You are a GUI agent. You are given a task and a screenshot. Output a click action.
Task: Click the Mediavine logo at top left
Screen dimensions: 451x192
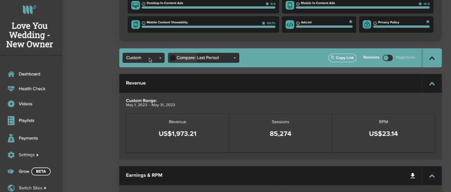(29, 10)
